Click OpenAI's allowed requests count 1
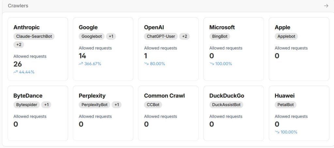 [x=146, y=56]
